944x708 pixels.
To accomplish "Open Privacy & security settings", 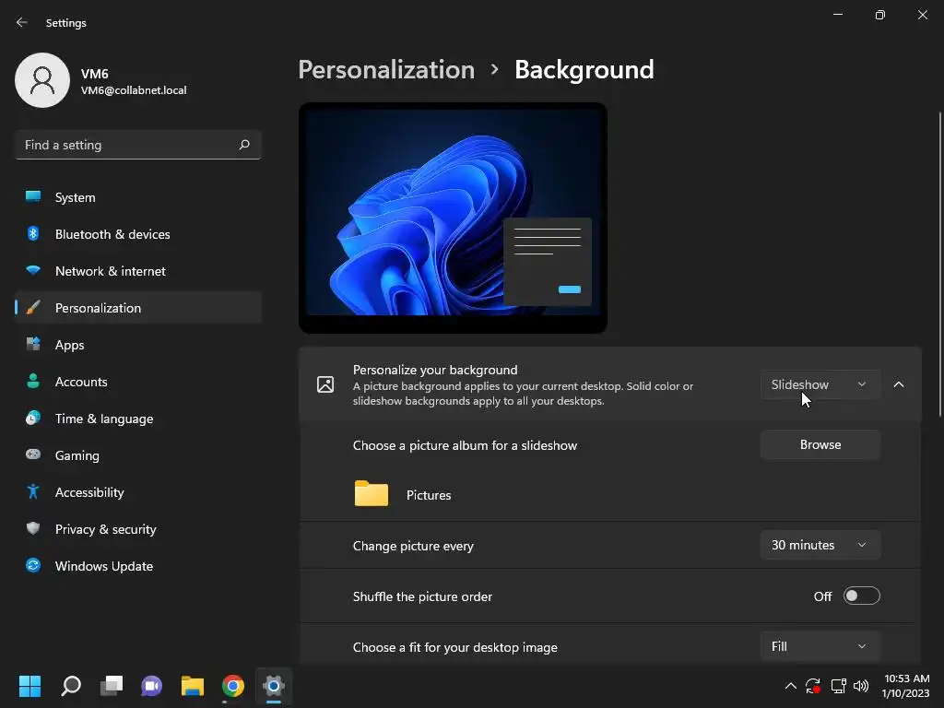I will (x=138, y=529).
